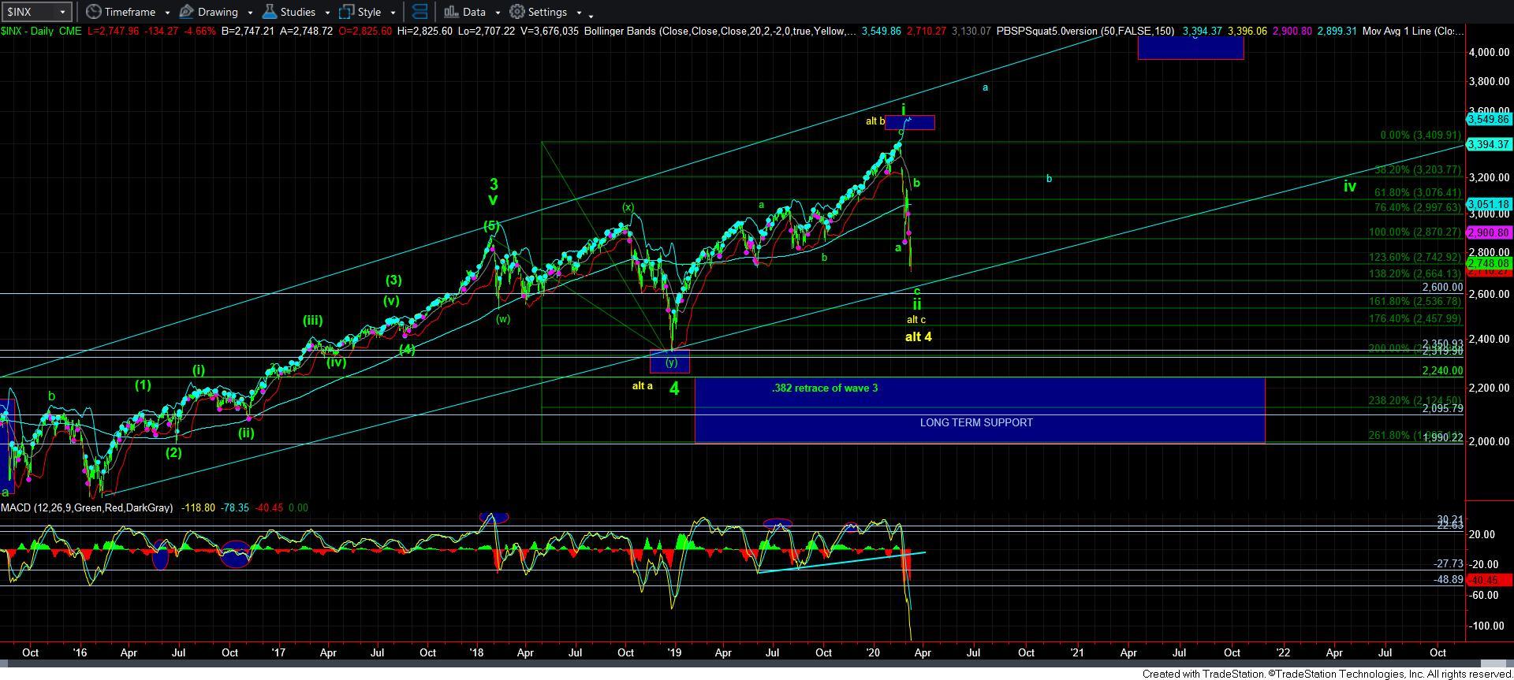Click the stacked-panels icon beside Style
This screenshot has width=1514, height=680.
pos(420,12)
